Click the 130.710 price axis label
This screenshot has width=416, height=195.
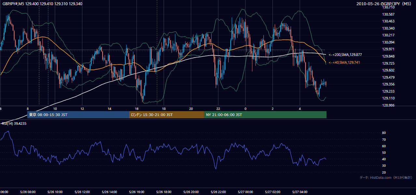[388, 7]
